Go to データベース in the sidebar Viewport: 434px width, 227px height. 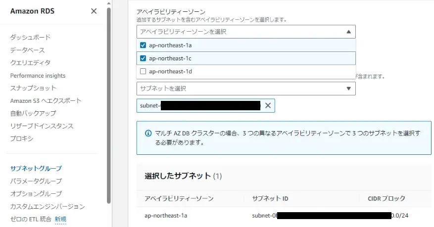(x=27, y=50)
